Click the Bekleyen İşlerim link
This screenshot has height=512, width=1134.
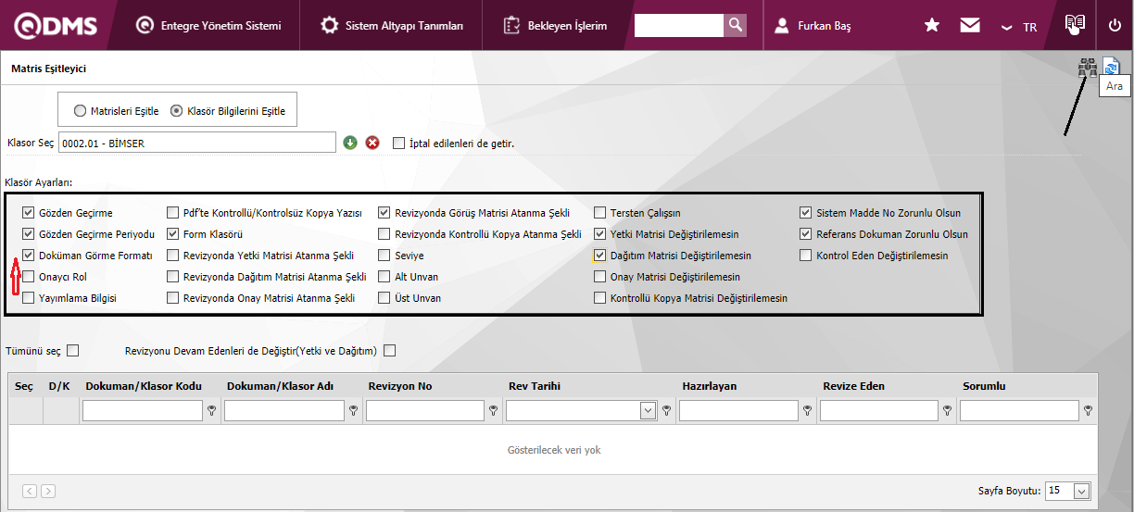point(556,26)
